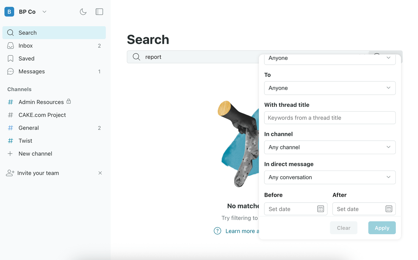This screenshot has width=418, height=260.
Task: Click the plus icon for New channel
Action: pyautogui.click(x=10, y=153)
